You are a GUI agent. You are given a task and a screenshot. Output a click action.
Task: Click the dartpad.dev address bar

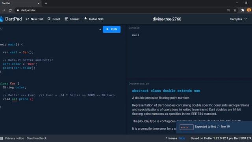(120, 10)
